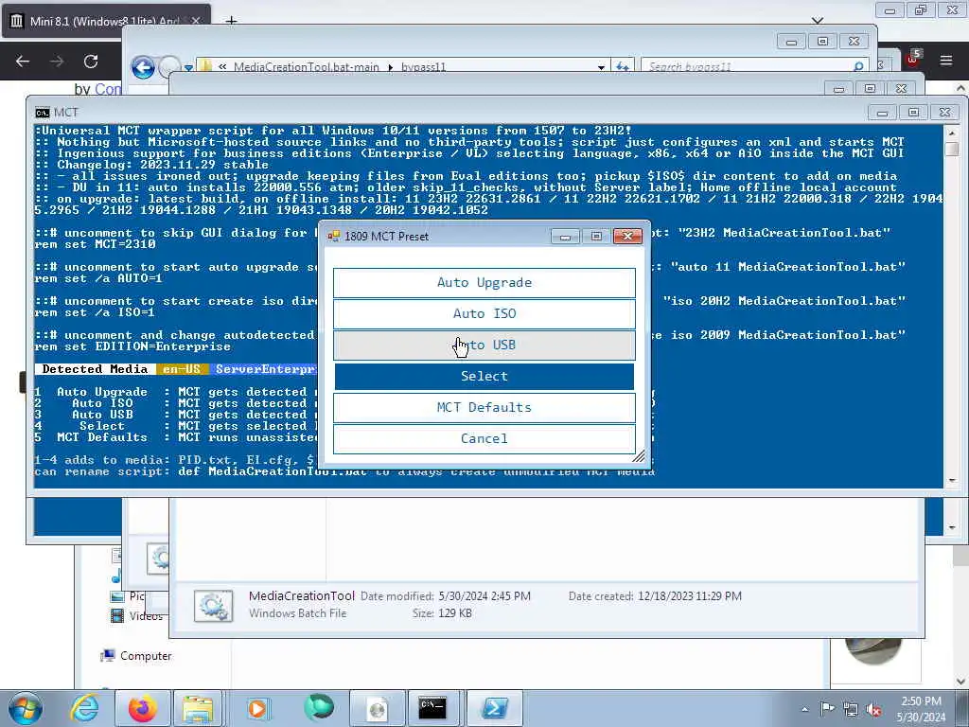
Task: Close the Mini 8.1 browser tab
Action: (196, 21)
